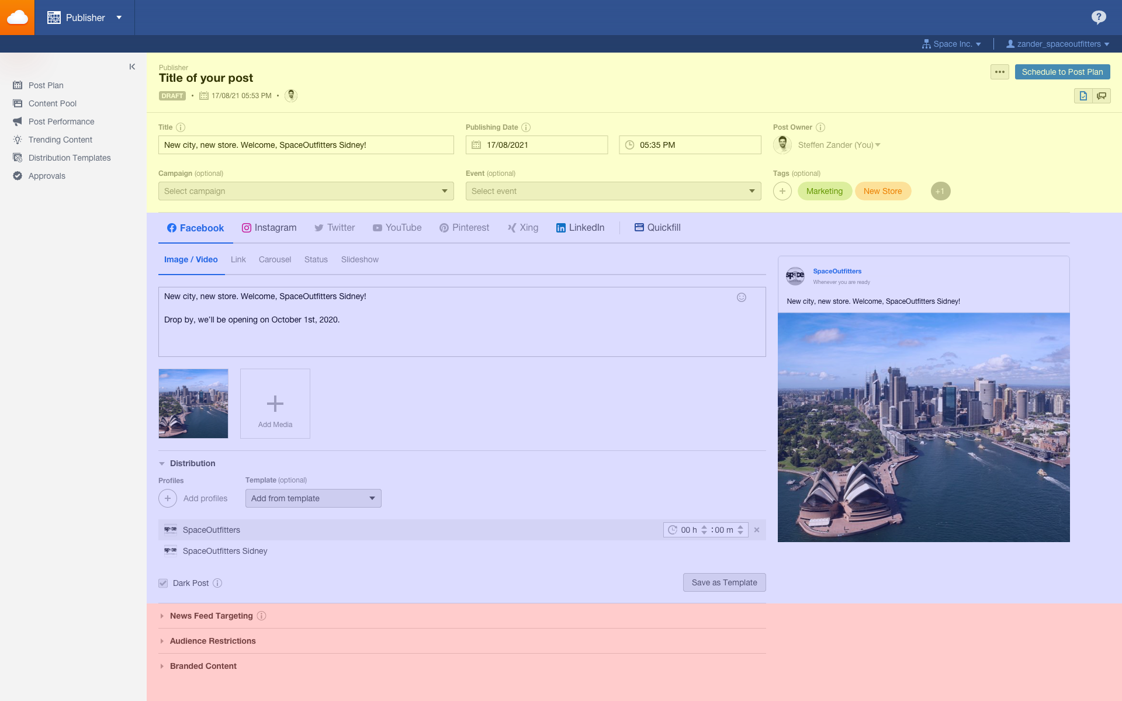
Task: Switch to the YouTube tab
Action: pyautogui.click(x=397, y=228)
